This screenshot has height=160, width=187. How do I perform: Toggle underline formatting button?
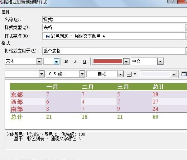(x=85, y=61)
